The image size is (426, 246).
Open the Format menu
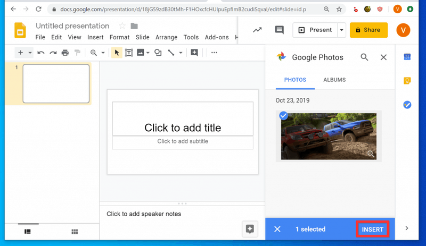click(119, 37)
